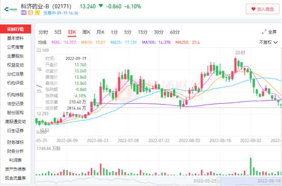Image resolution: width=282 pixels, height=186 pixels.
Task: Click the MA10: 15.01 indicator label
Action: pyautogui.click(x=93, y=42)
